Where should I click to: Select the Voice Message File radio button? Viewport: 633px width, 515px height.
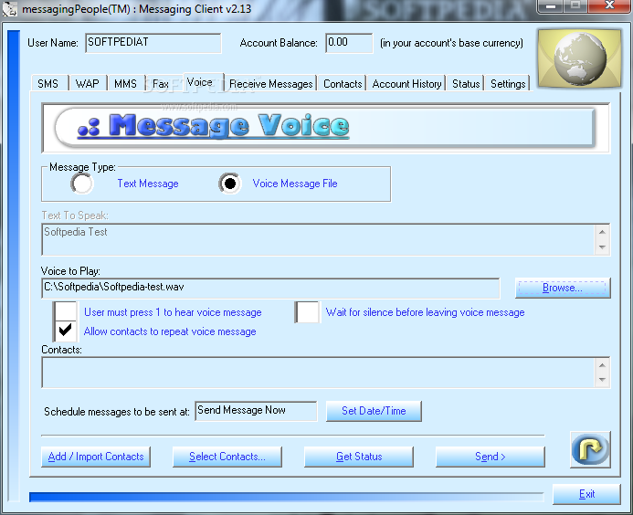(229, 184)
